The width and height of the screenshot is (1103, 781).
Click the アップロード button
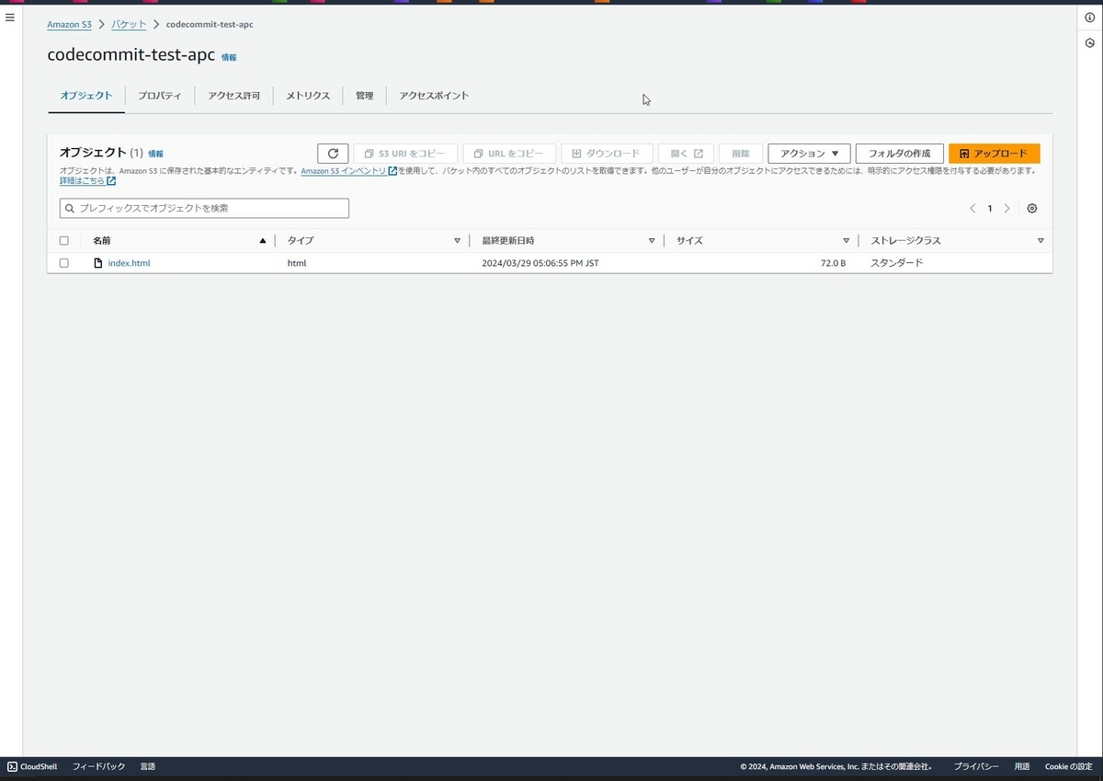tap(994, 153)
